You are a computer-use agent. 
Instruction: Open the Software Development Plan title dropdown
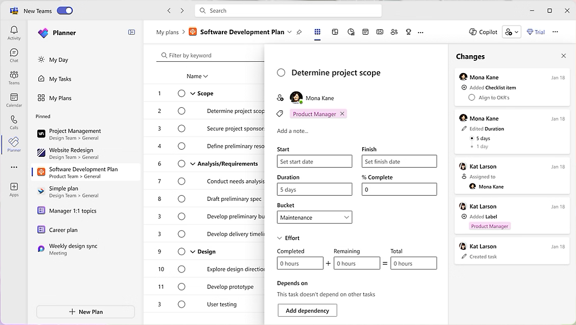point(289,32)
